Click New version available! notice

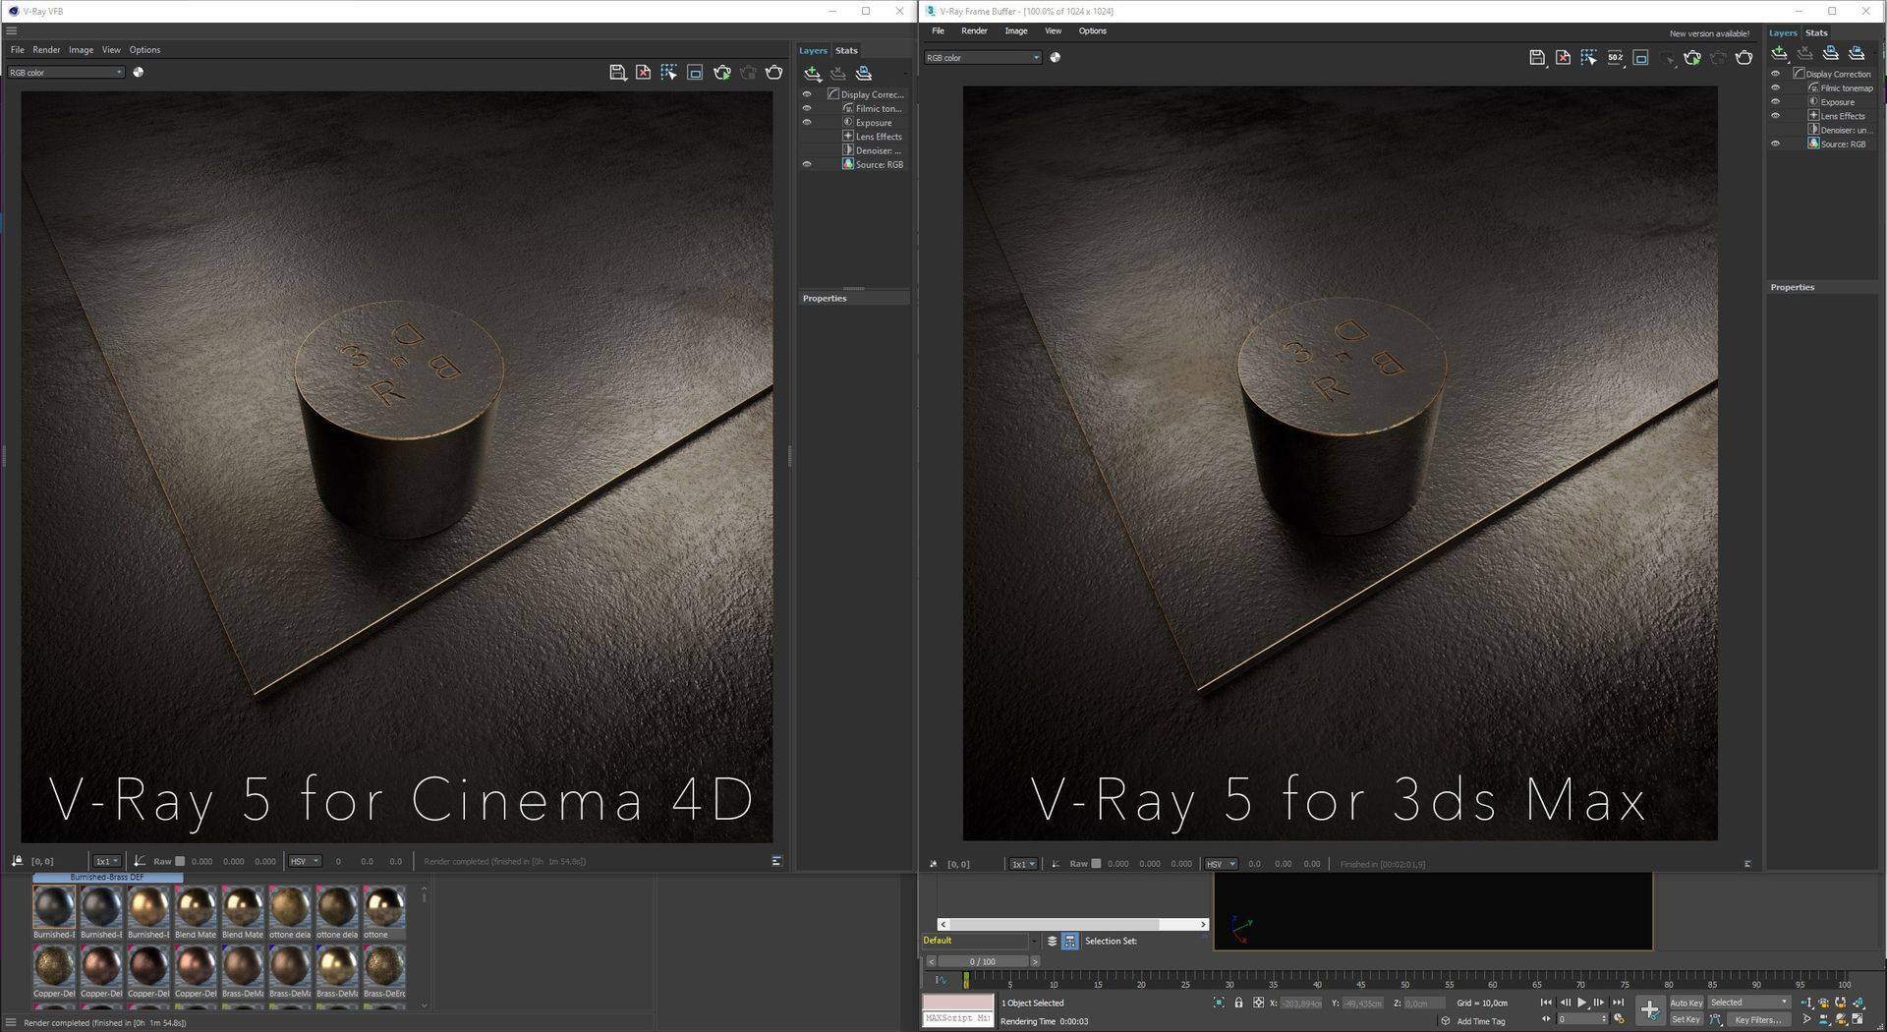pos(1709,33)
